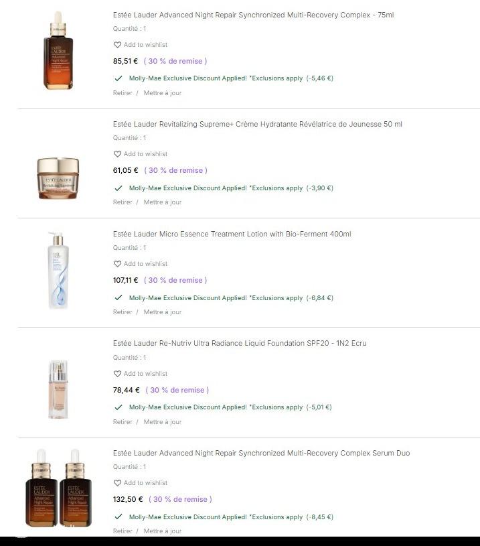Click heart icon for Re-Nutriv Liquid Foundation
Viewport: 480px width, 546px height.
click(x=117, y=374)
